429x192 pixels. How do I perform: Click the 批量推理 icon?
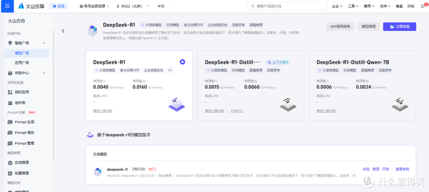click(x=10, y=173)
